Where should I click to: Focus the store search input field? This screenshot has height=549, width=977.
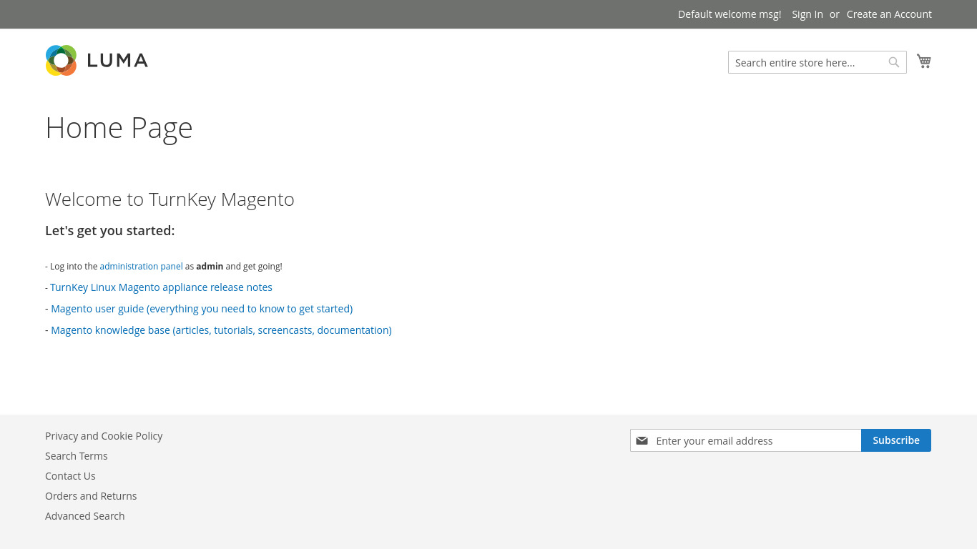pyautogui.click(x=808, y=62)
